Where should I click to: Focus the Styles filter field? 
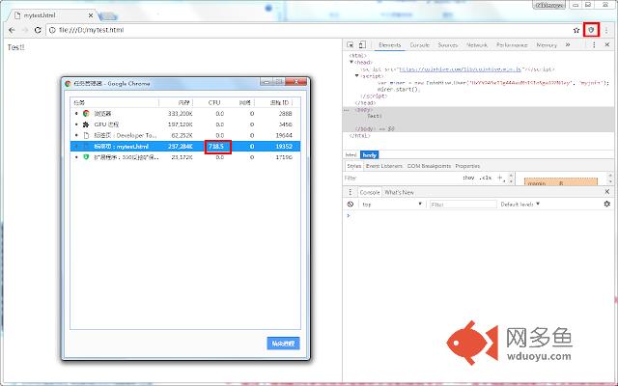(x=400, y=178)
